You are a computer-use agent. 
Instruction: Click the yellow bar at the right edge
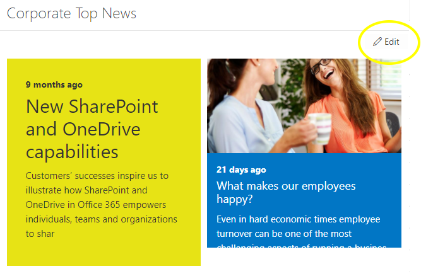click(415, 42)
